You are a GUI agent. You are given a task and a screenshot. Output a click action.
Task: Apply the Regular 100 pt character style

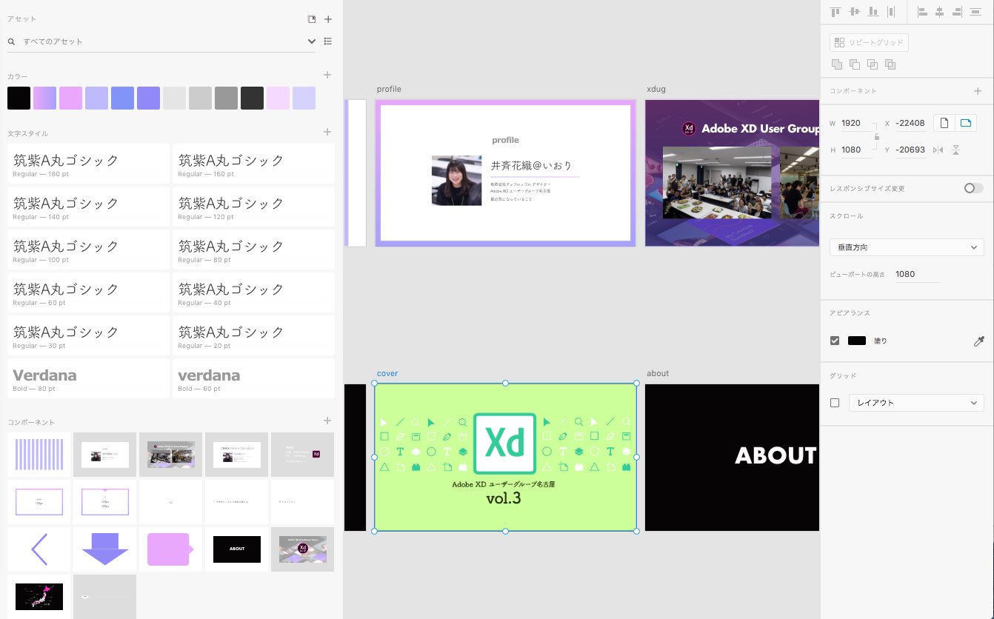pyautogui.click(x=88, y=250)
